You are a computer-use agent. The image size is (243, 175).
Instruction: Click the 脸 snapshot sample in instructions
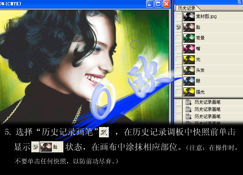[51, 147]
